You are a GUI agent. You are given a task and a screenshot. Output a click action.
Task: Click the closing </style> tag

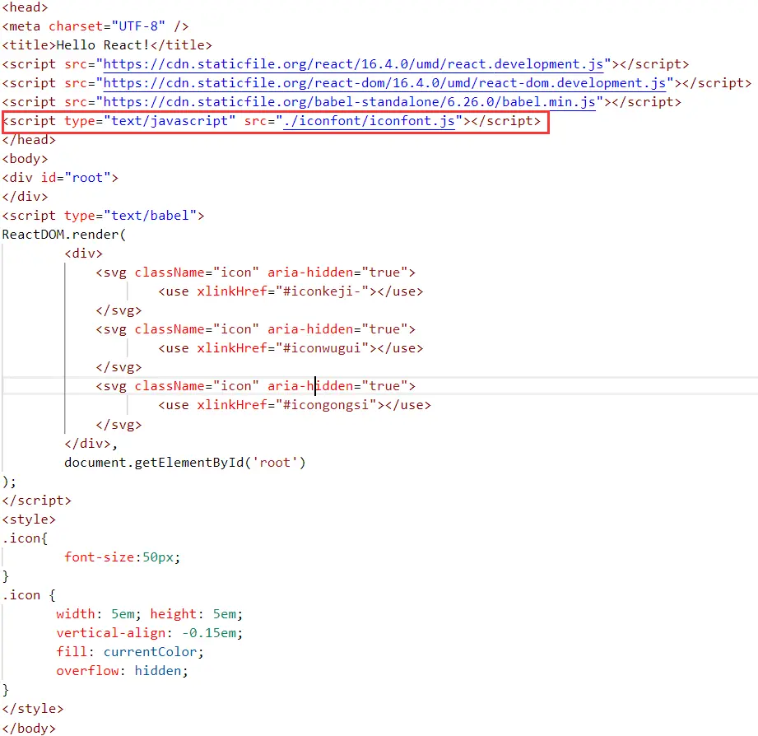33,709
